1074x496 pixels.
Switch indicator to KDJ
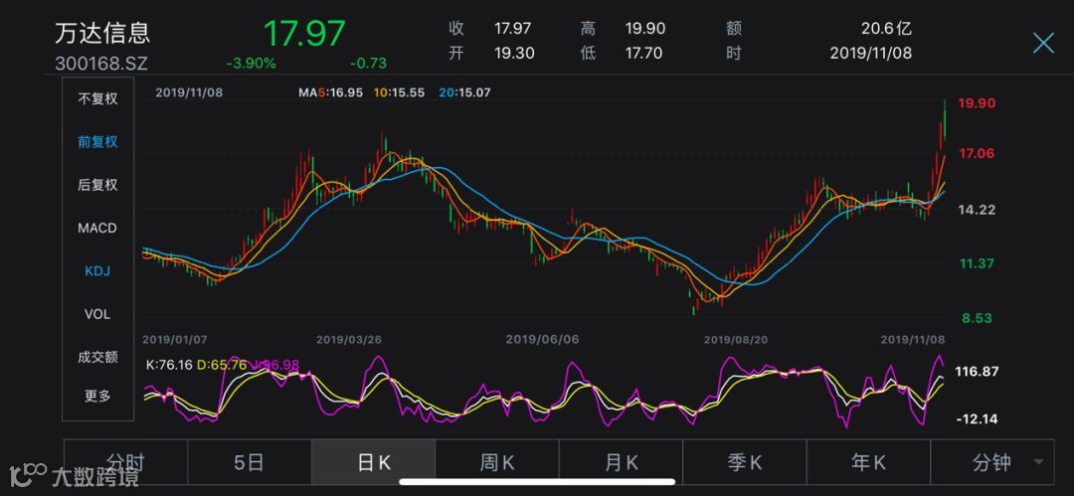click(x=97, y=271)
